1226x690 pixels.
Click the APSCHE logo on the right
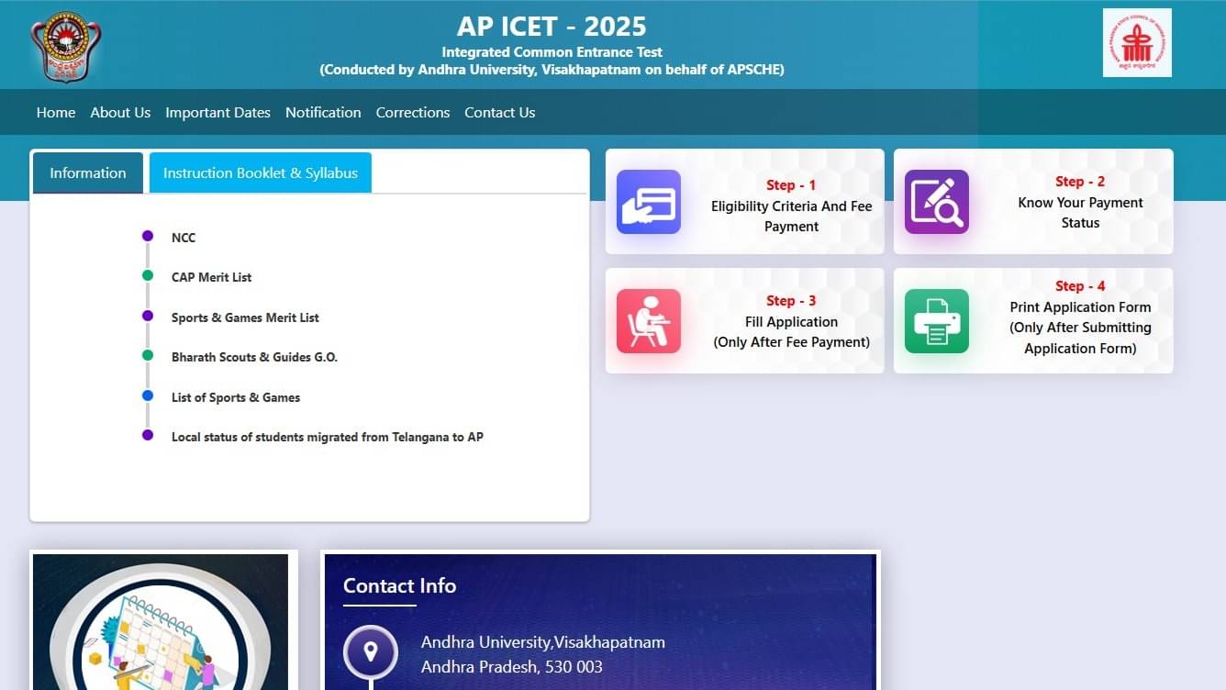(x=1137, y=43)
